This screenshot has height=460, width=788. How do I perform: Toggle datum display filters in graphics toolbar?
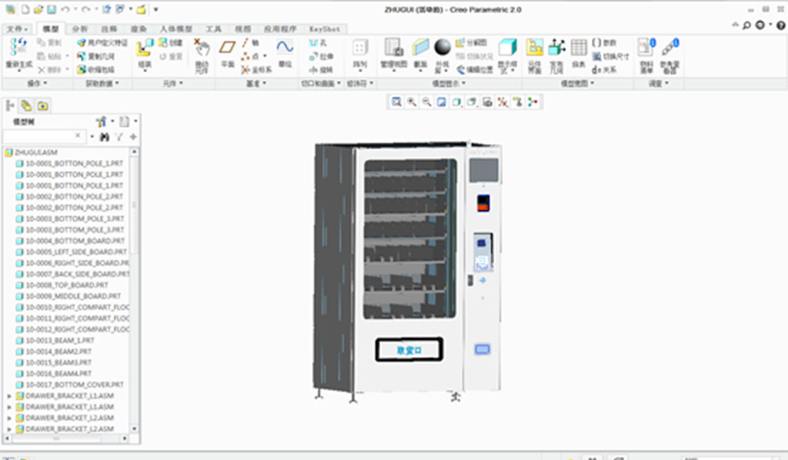click(501, 102)
